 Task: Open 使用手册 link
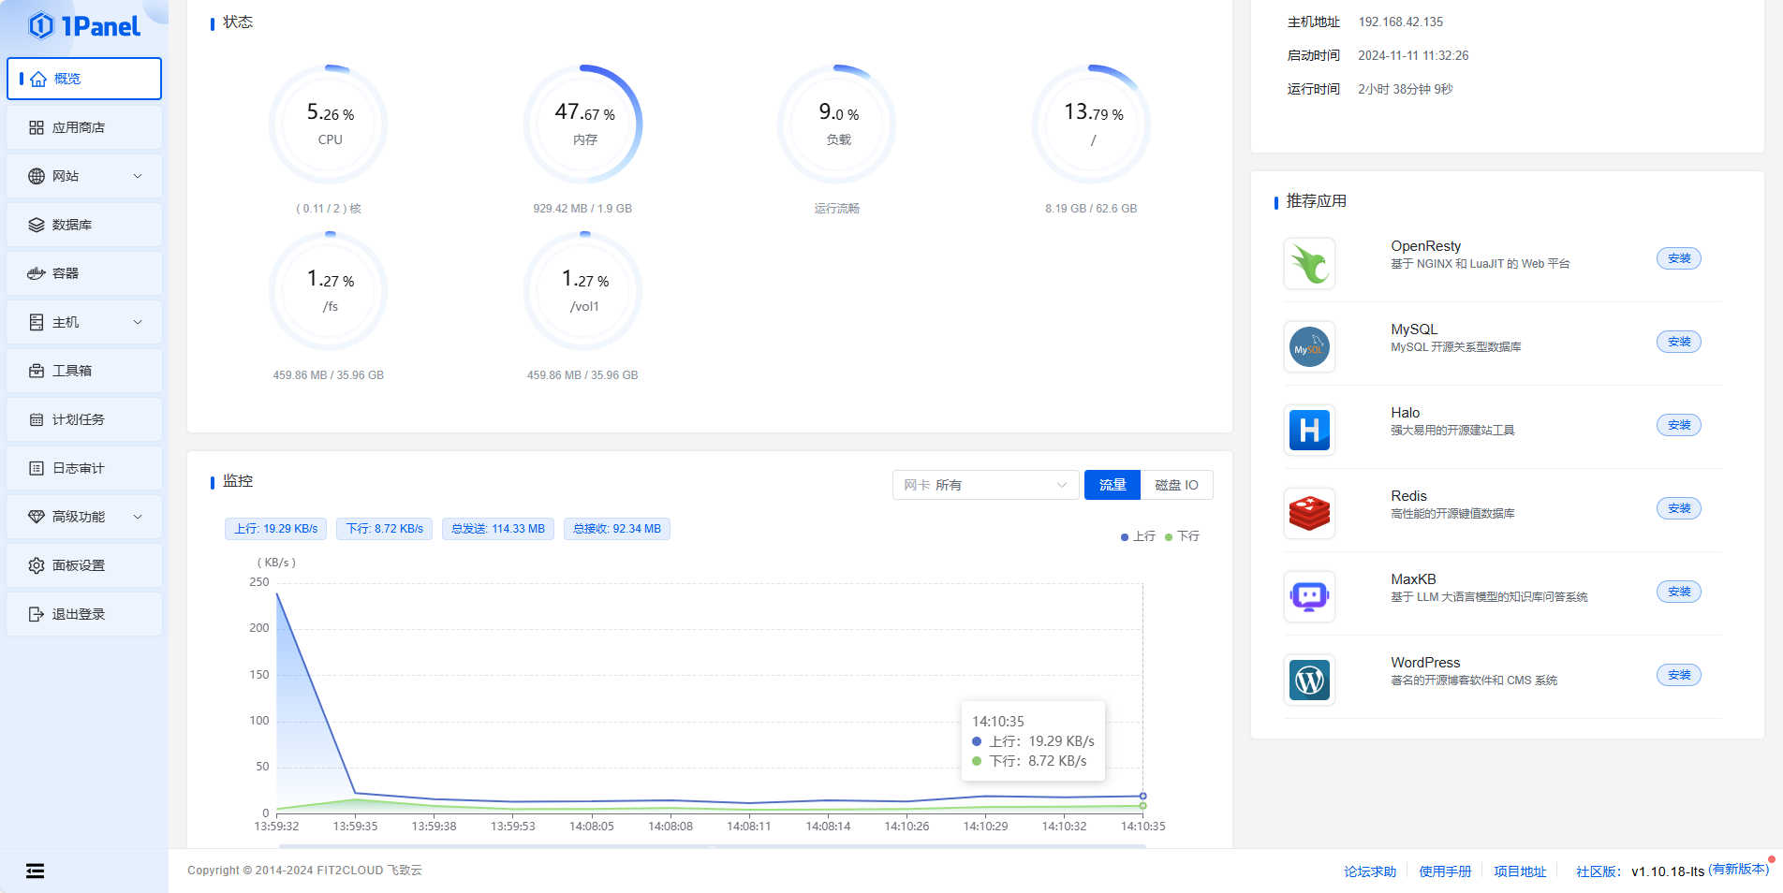pyautogui.click(x=1445, y=871)
